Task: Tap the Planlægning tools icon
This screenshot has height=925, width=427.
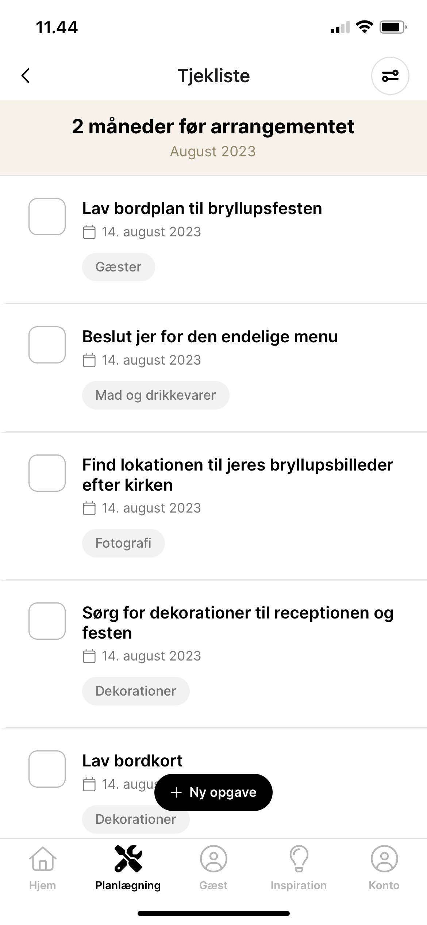Action: click(128, 859)
